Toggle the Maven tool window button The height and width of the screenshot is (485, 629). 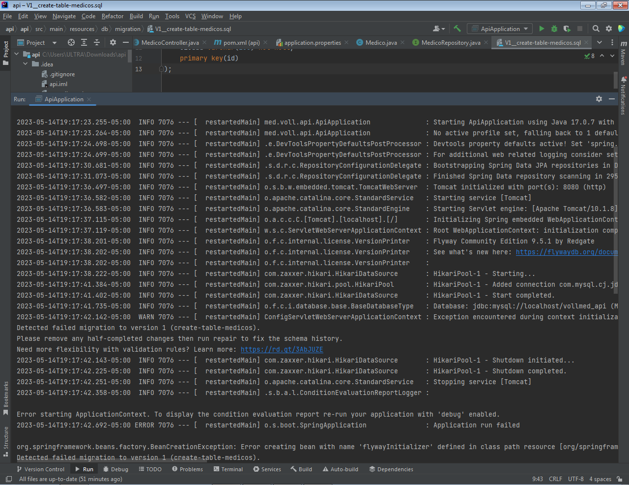point(623,53)
